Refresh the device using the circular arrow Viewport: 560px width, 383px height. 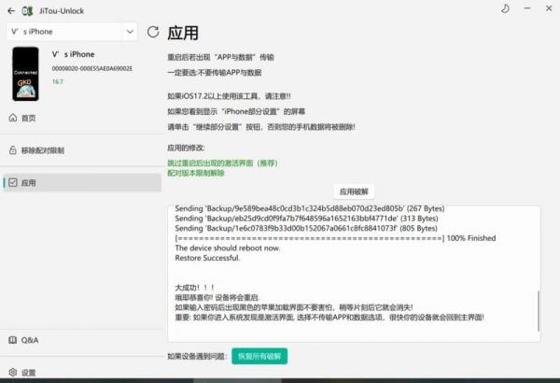(x=153, y=32)
